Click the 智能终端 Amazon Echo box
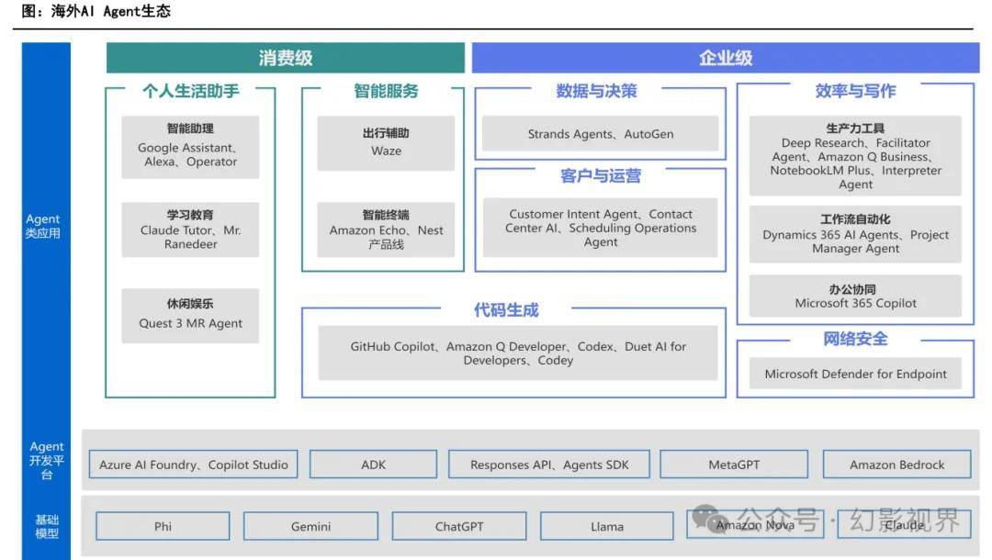 click(x=386, y=230)
